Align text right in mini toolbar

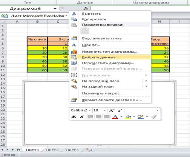(107, 117)
